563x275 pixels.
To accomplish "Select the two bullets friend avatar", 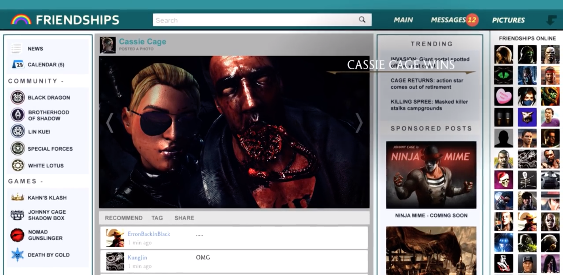I will click(504, 117).
